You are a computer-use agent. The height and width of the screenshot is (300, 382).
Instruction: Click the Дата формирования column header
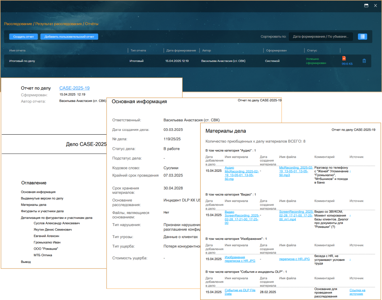[181, 51]
